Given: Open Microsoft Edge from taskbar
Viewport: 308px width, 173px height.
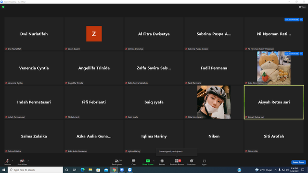Looking at the screenshot, I should pyautogui.click(x=82, y=170).
